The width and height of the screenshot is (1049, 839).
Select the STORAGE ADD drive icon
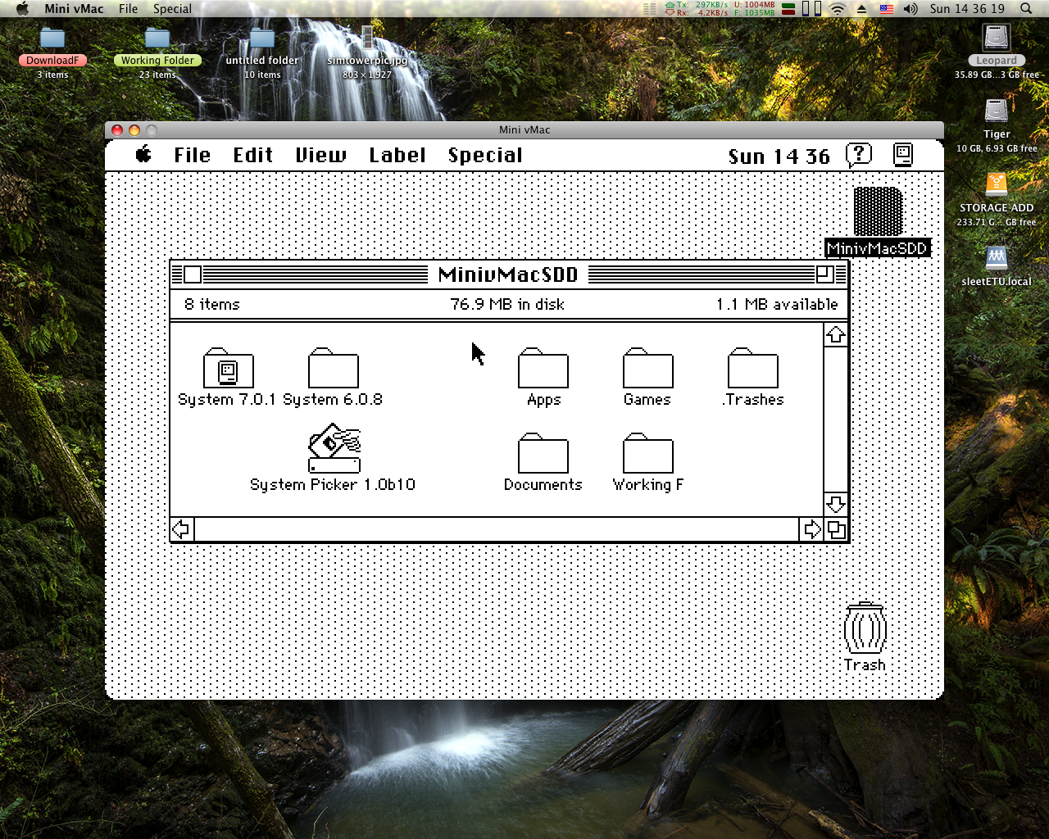[997, 185]
